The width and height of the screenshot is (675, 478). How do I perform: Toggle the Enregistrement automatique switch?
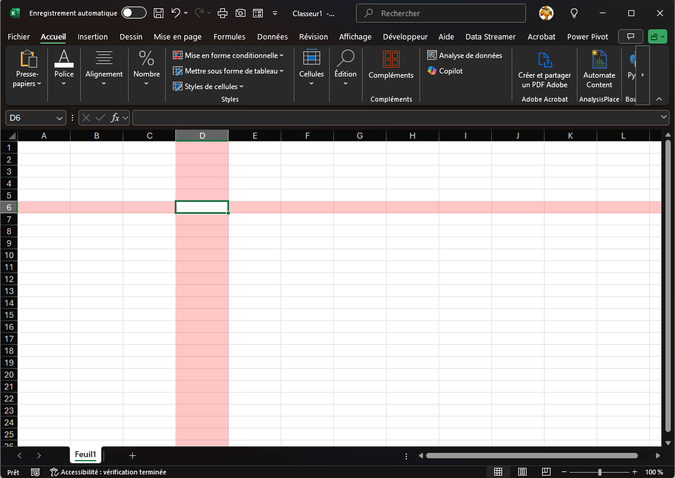(133, 13)
